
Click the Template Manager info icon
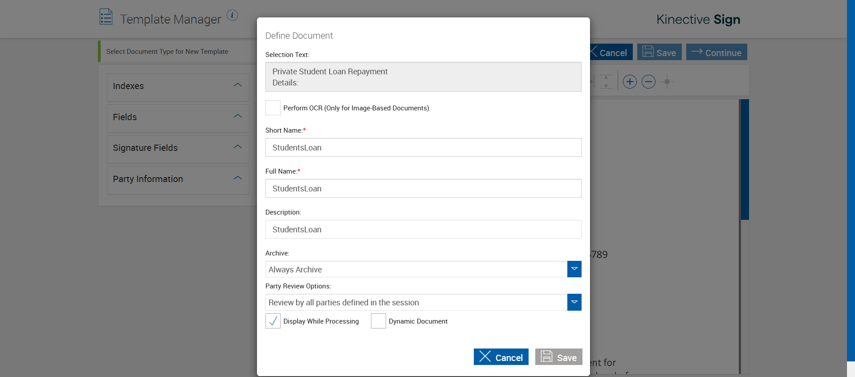[232, 16]
